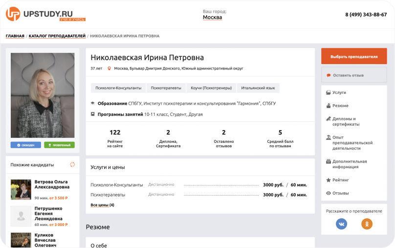Open Куликов Вячеслав Олегович profile name
The height and width of the screenshot is (248, 395).
[x=45, y=240]
